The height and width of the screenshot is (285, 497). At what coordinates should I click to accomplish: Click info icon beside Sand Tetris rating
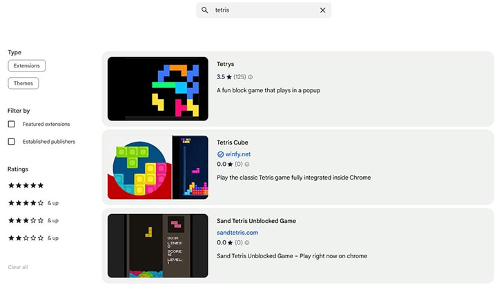point(247,243)
